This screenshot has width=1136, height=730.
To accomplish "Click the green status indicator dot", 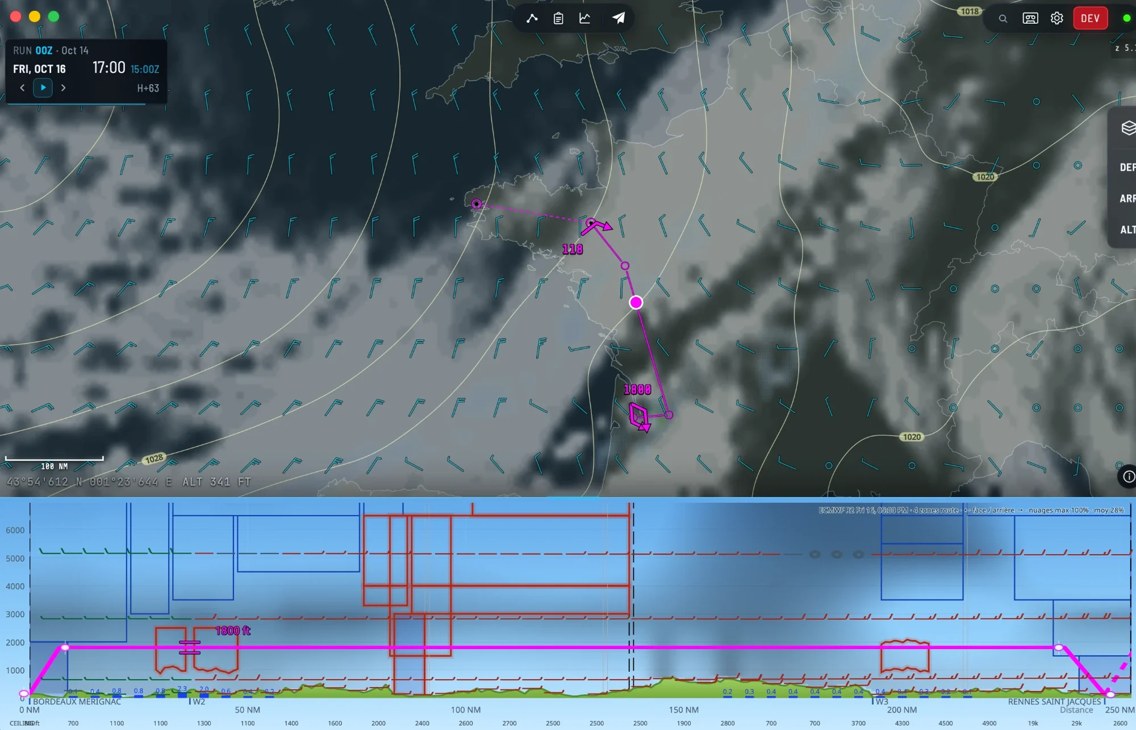I will pos(1126,18).
